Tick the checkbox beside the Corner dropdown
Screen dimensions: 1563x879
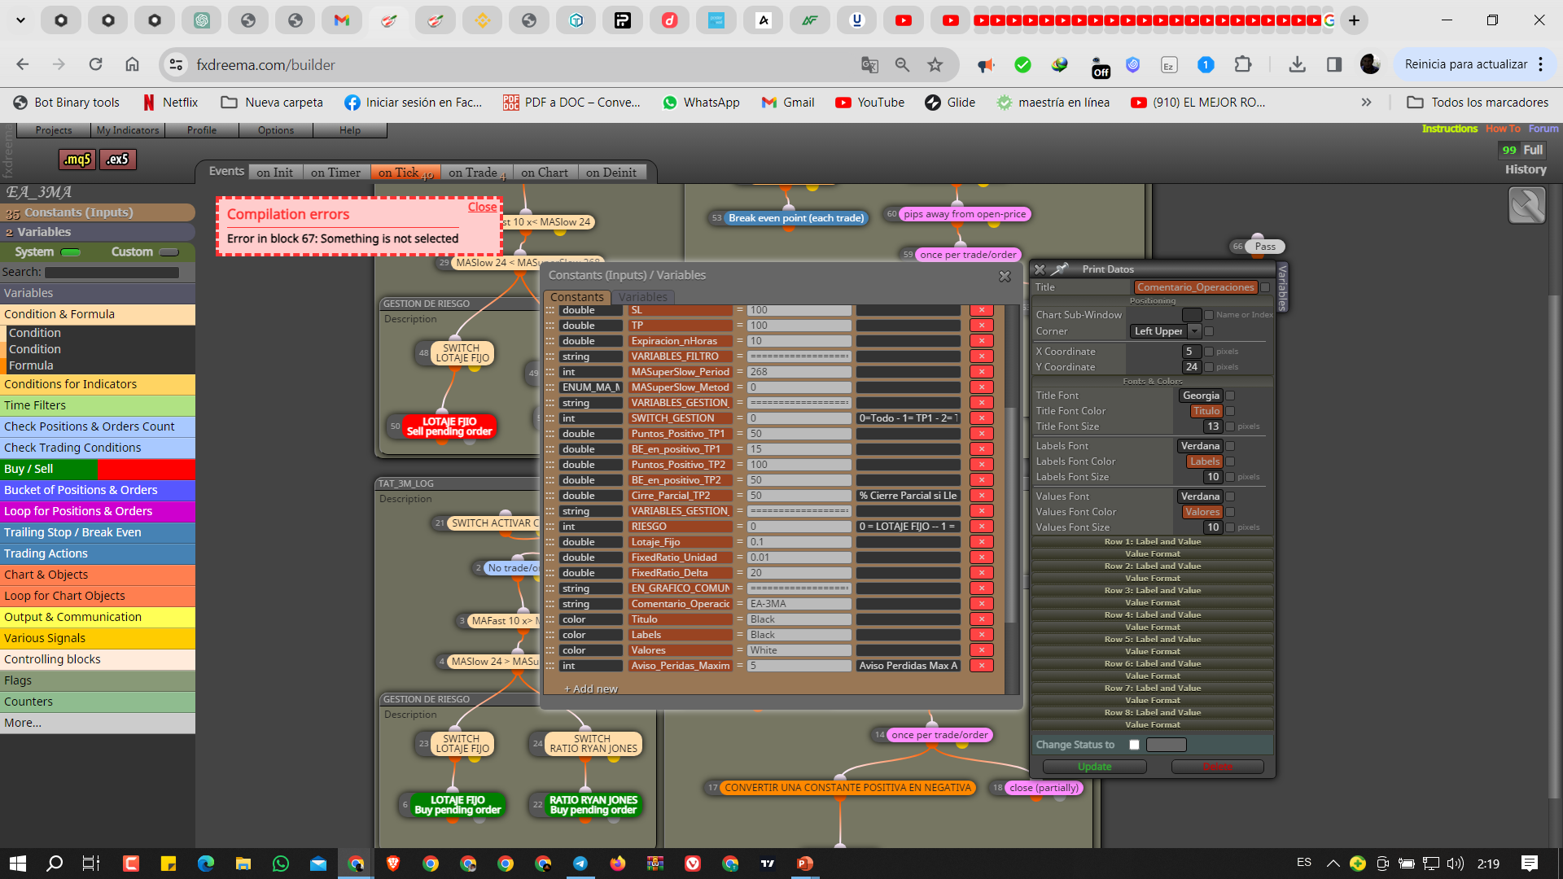(1209, 331)
